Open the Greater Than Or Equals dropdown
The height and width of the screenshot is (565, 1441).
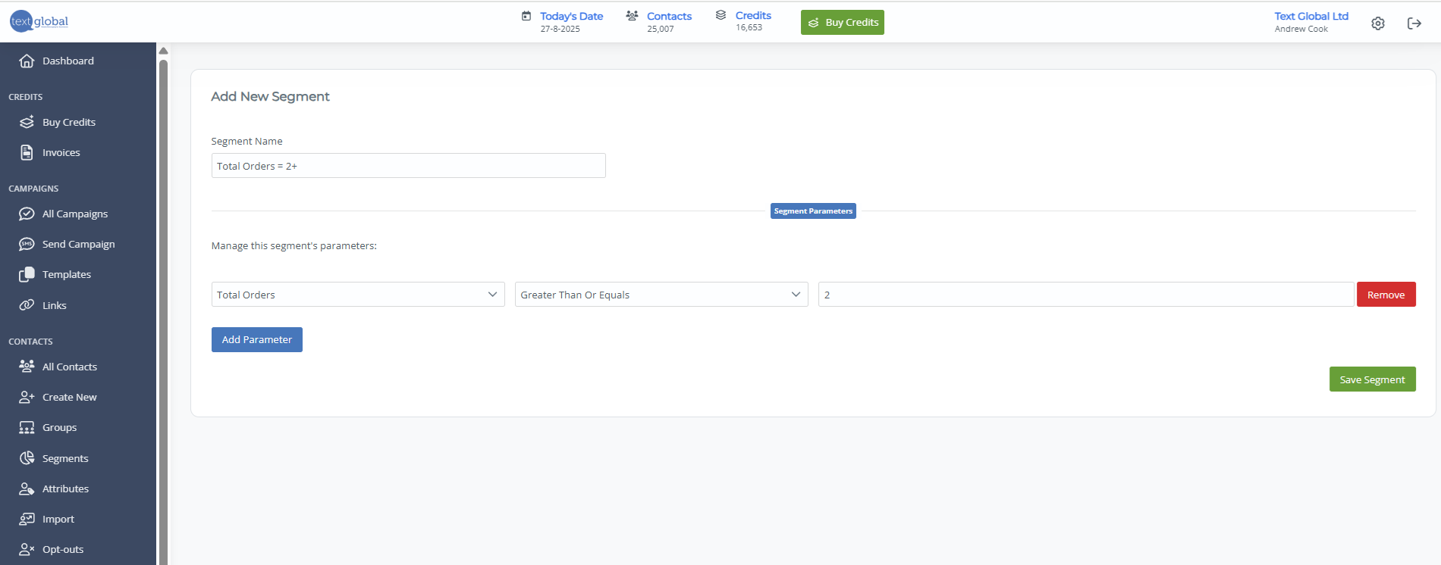point(661,295)
